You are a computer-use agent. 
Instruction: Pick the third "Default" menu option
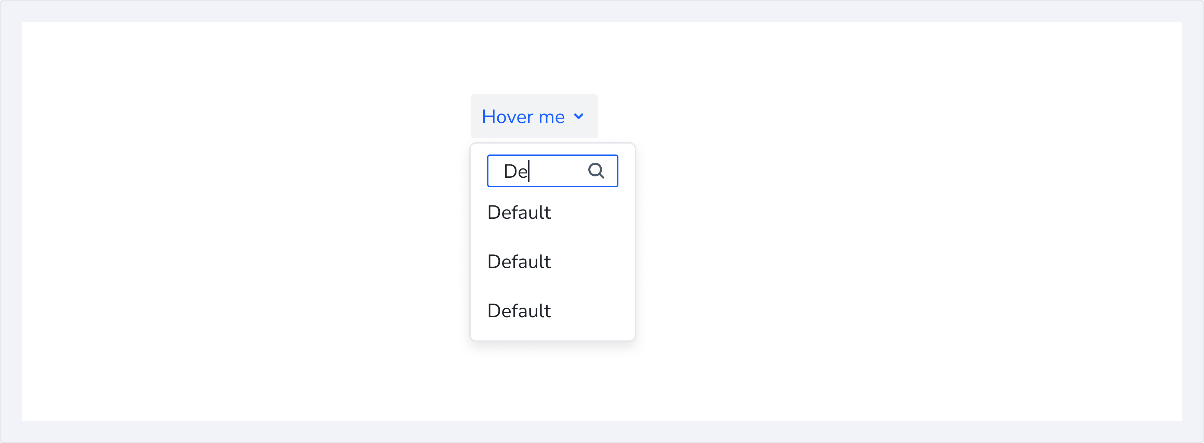(519, 311)
